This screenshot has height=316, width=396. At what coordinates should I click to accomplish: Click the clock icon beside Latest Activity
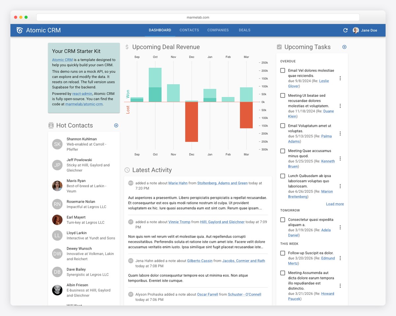tap(127, 170)
